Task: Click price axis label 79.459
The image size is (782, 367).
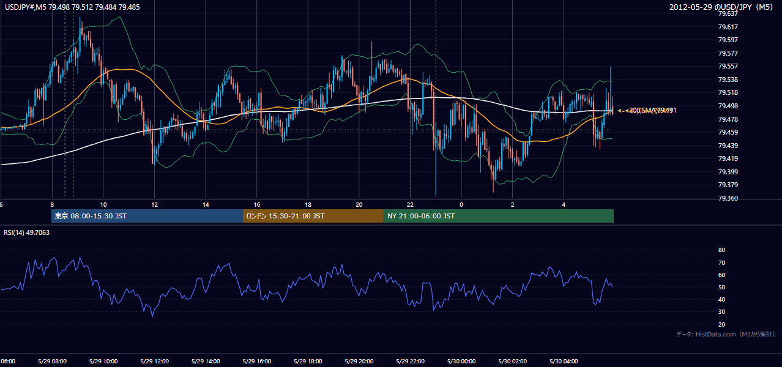Action: click(729, 132)
